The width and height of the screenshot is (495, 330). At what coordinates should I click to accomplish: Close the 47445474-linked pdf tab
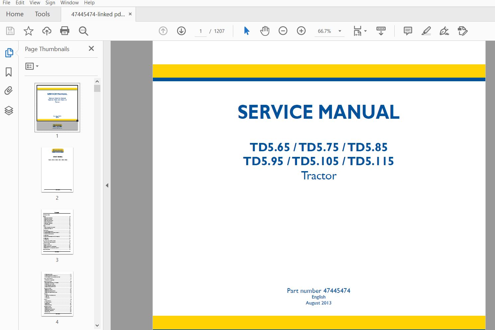[130, 14]
